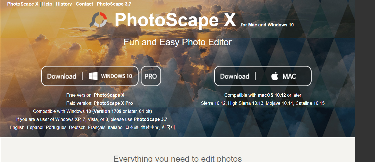Viewport: 375px width, 162px height.
Task: Click 'Deutsch' in language list
Action: [77, 127]
